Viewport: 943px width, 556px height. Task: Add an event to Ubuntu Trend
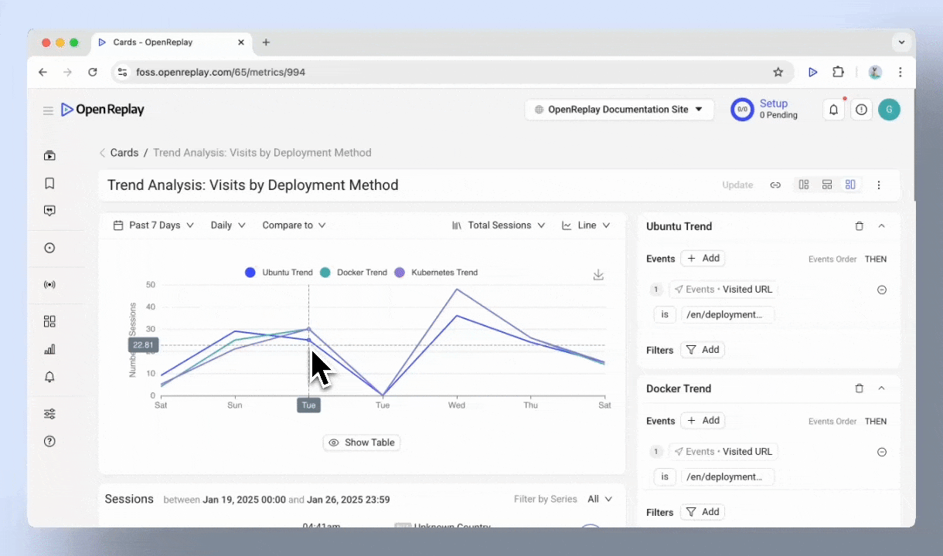(703, 259)
